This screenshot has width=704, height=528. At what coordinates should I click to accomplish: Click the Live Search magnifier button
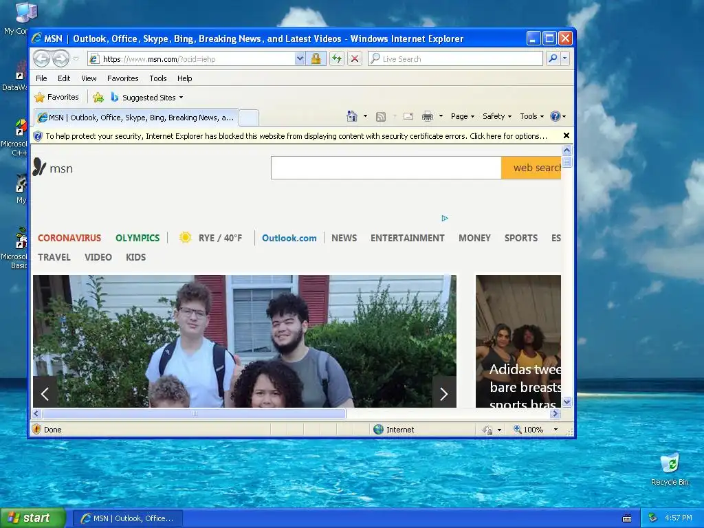[x=553, y=58]
